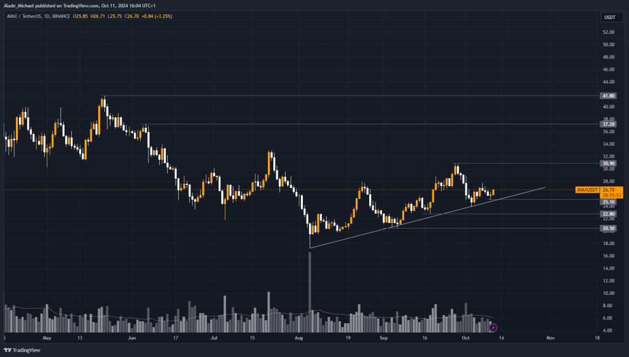Click the 26.70 last price label
The width and height of the screenshot is (629, 357).
609,190
